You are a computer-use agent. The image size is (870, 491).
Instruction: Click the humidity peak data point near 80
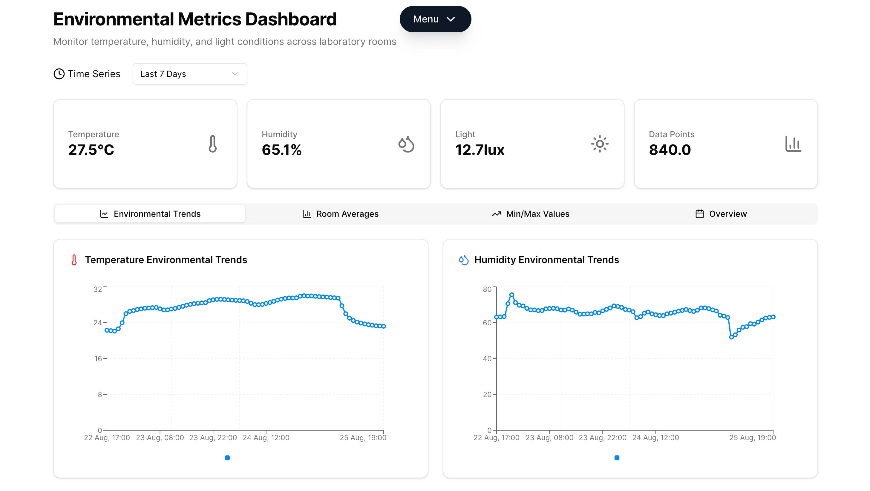point(512,295)
